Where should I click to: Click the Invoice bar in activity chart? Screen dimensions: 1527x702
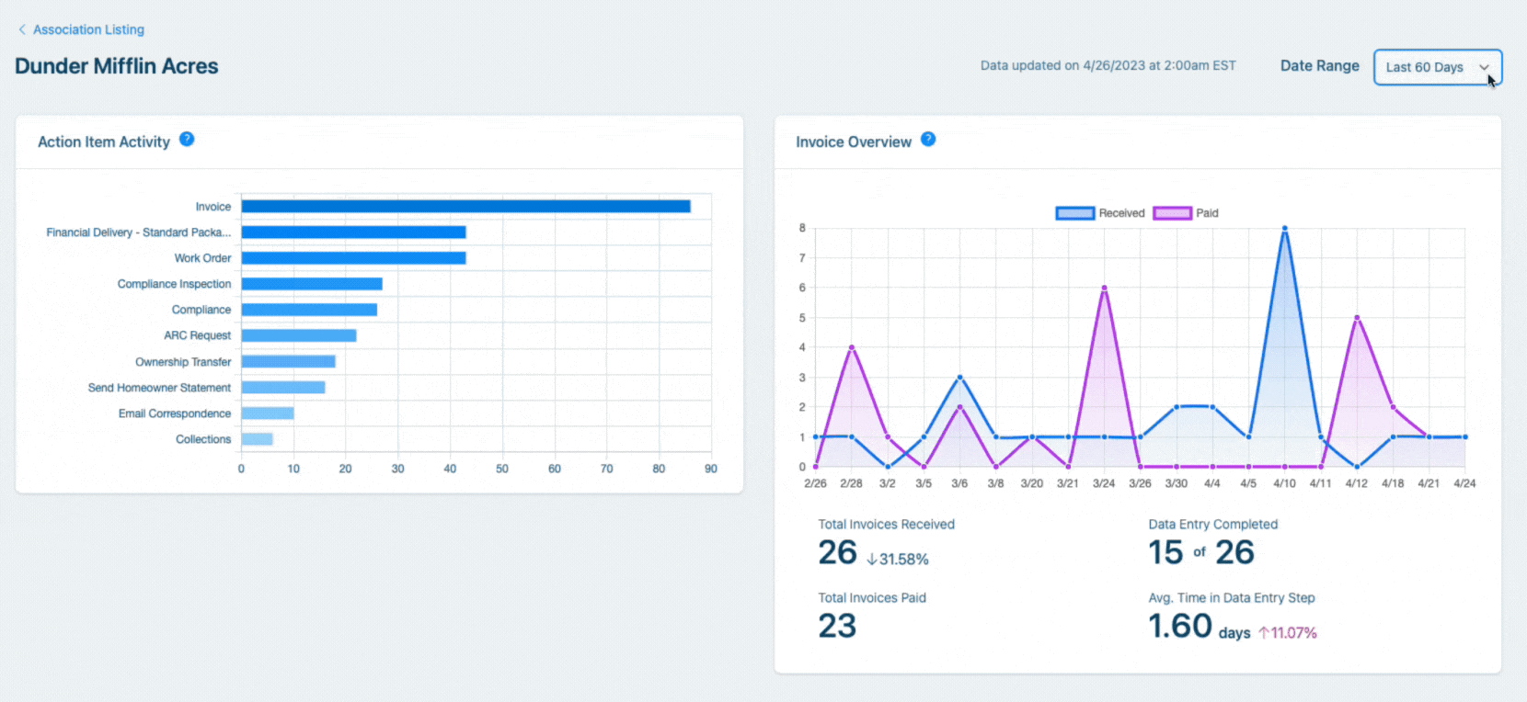point(465,207)
